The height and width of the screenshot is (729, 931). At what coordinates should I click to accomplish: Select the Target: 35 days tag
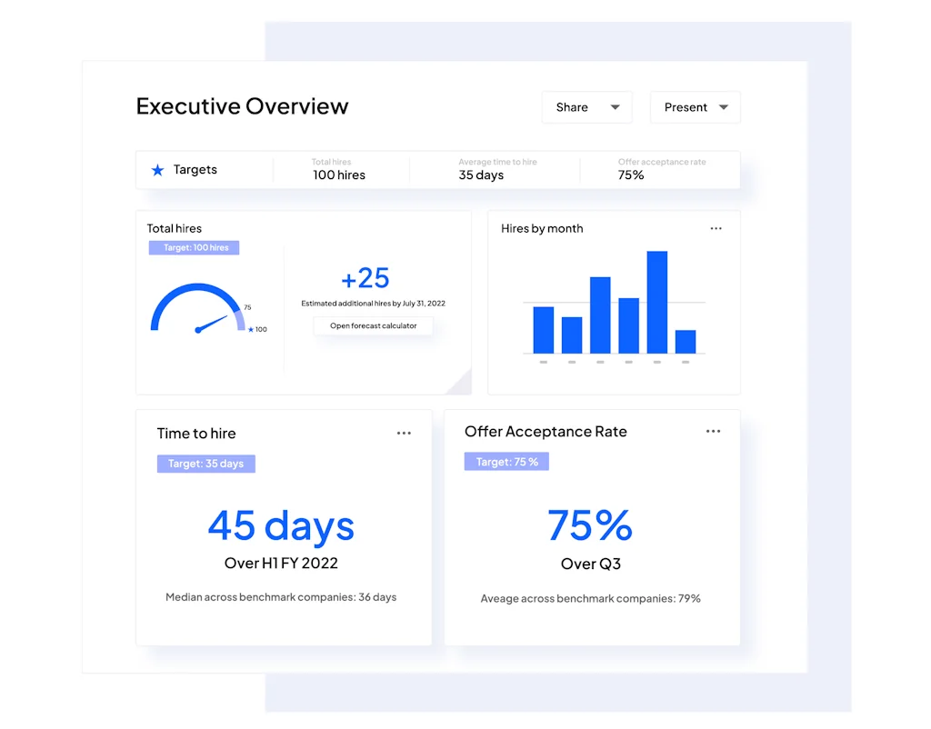[206, 464]
